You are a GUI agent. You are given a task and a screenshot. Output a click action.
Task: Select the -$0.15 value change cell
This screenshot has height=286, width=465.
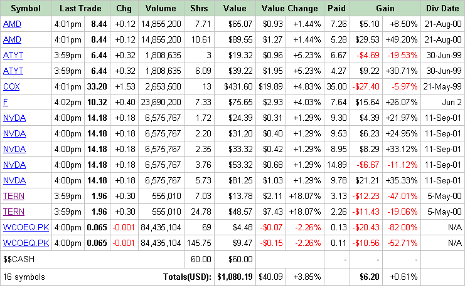pyautogui.click(x=271, y=243)
